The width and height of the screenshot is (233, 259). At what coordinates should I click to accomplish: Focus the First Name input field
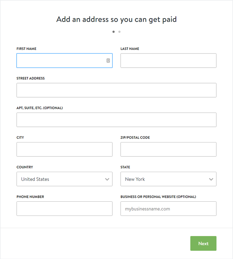[x=60, y=61]
